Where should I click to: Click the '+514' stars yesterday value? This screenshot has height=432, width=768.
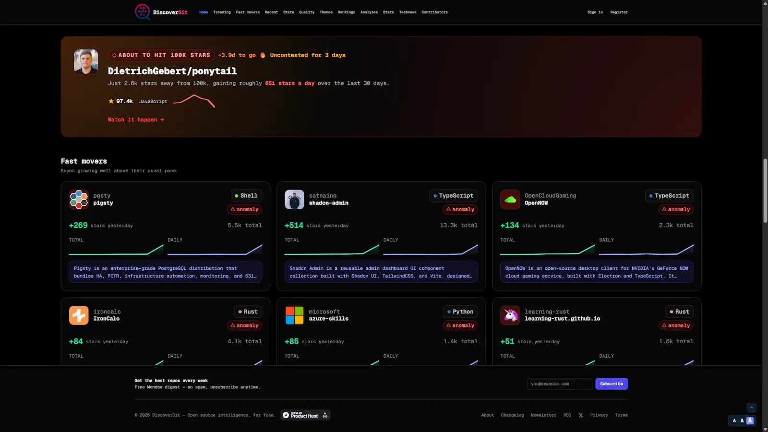[294, 225]
